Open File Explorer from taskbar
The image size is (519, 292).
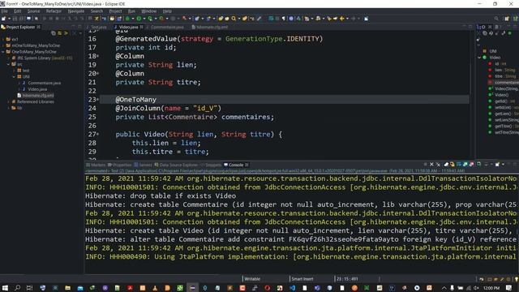pyautogui.click(x=67, y=288)
